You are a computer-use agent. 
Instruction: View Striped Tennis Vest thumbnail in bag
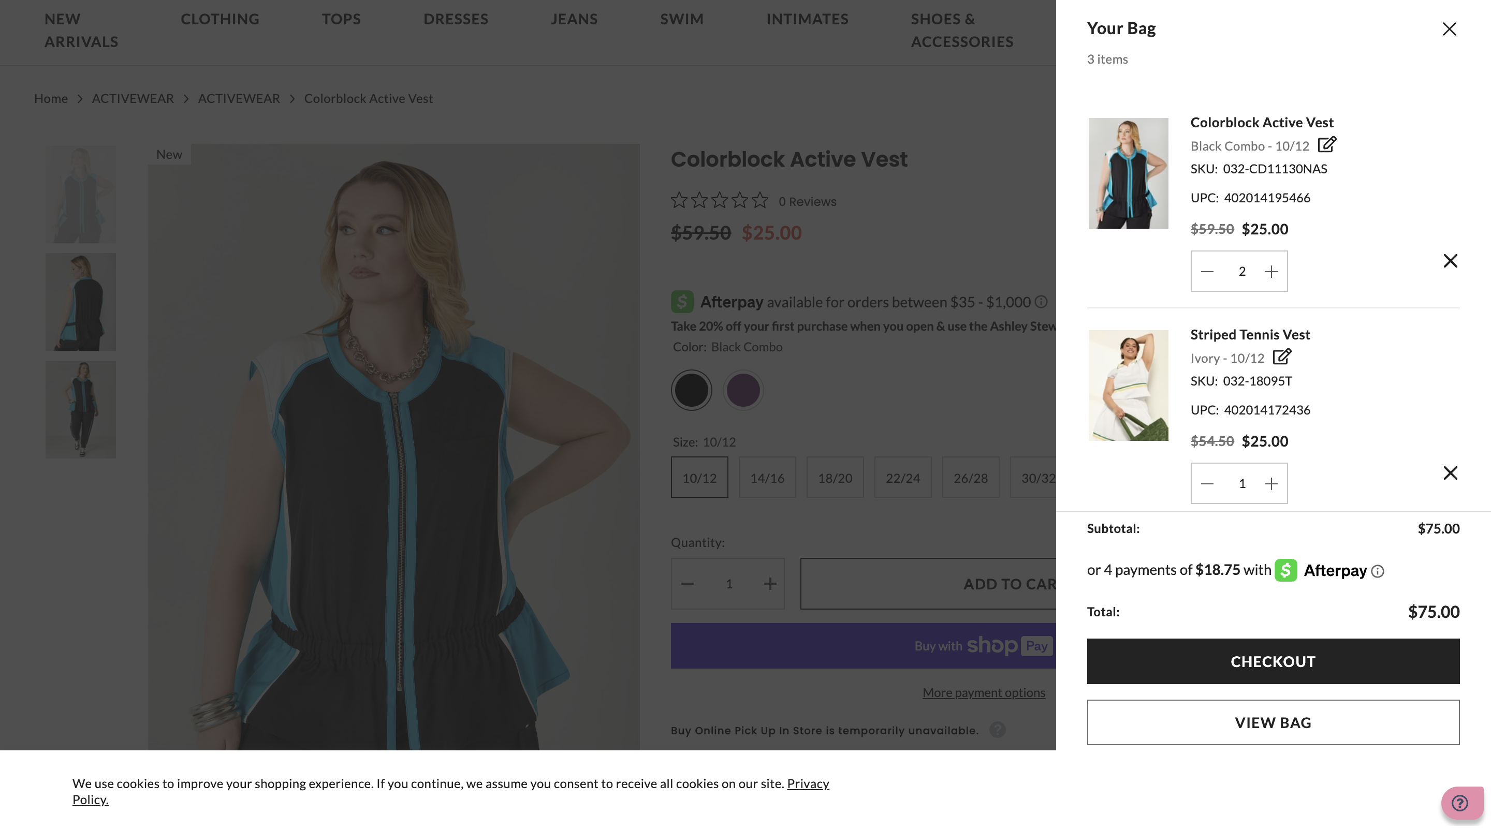1128,386
